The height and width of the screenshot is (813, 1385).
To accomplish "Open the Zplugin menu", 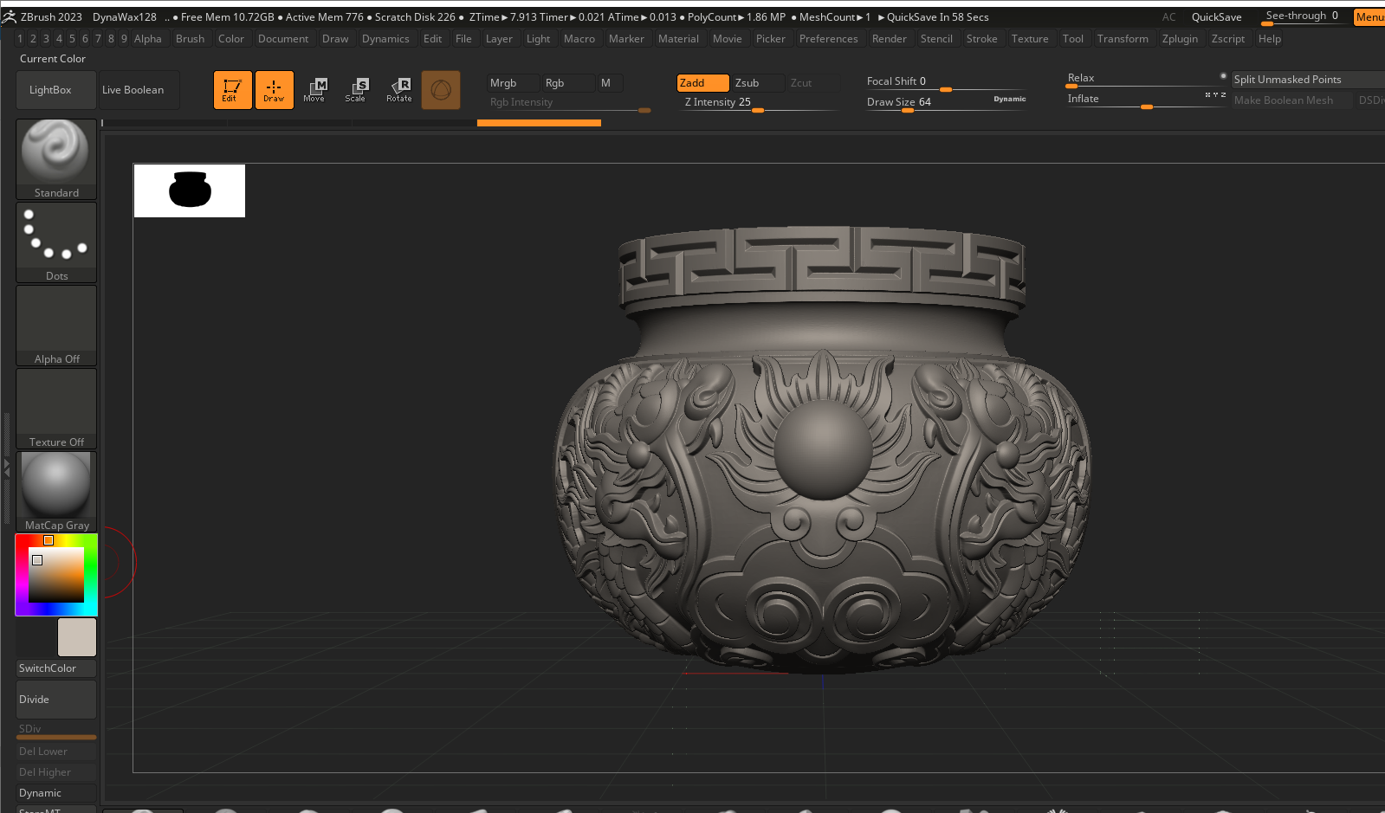I will tap(1180, 39).
